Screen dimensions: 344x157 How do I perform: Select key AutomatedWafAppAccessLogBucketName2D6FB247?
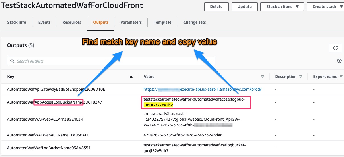click(x=54, y=102)
